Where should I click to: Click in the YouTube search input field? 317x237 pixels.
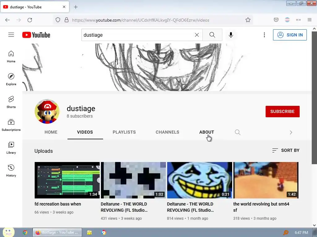[x=137, y=35]
